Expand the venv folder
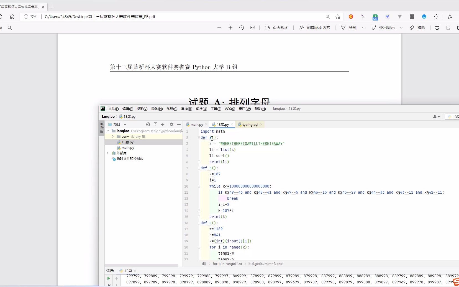This screenshot has height=287, width=459. point(113,137)
